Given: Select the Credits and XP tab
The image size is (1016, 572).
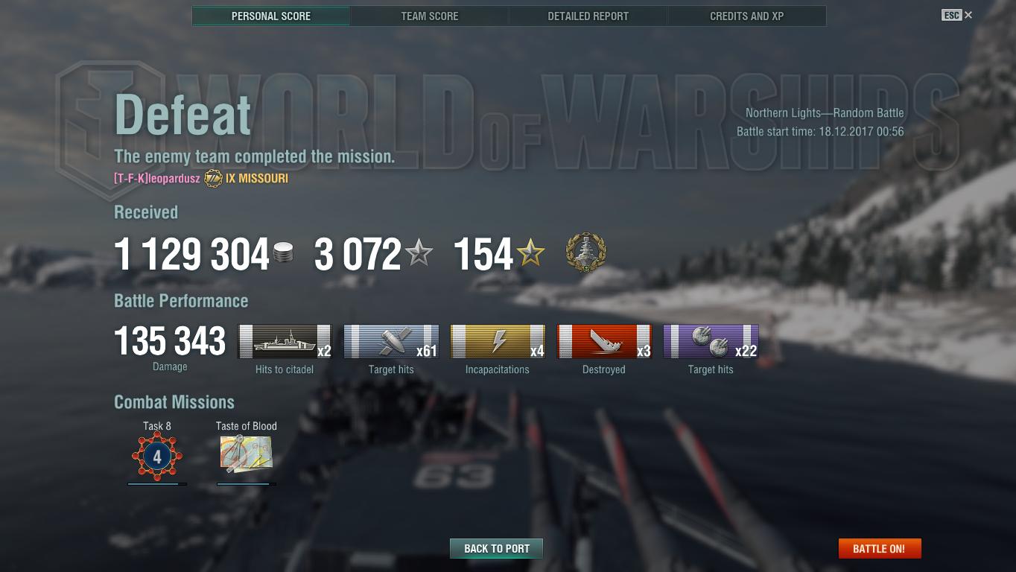Looking at the screenshot, I should coord(747,16).
